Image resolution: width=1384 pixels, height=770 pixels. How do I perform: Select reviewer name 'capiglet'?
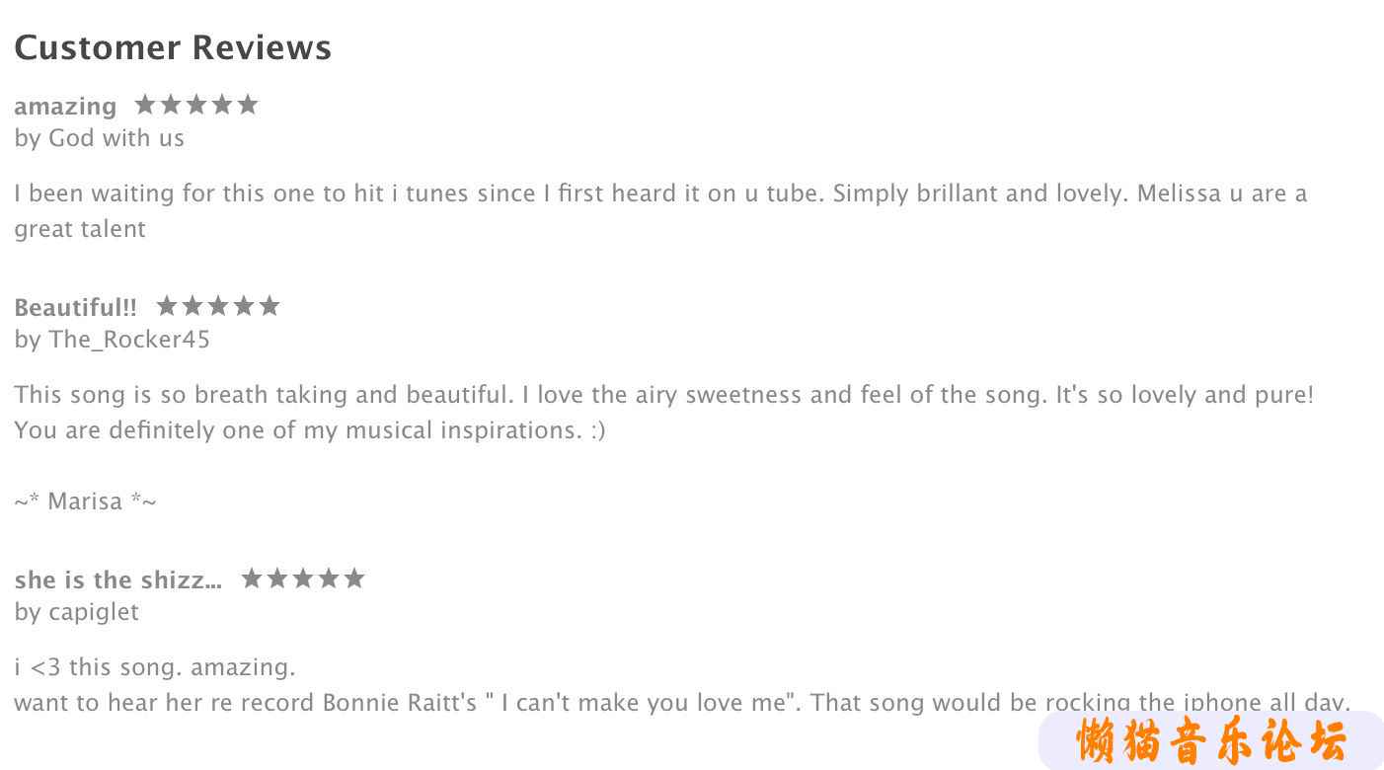(x=94, y=612)
